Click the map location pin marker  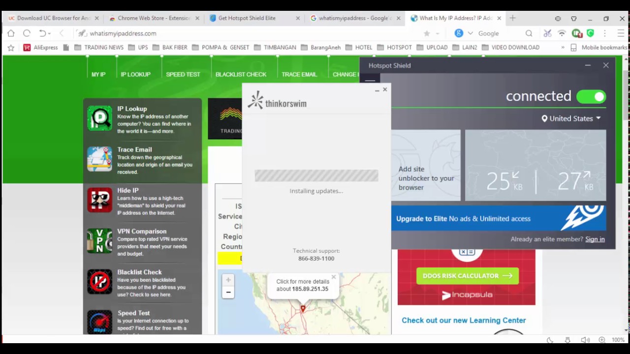coord(303,308)
